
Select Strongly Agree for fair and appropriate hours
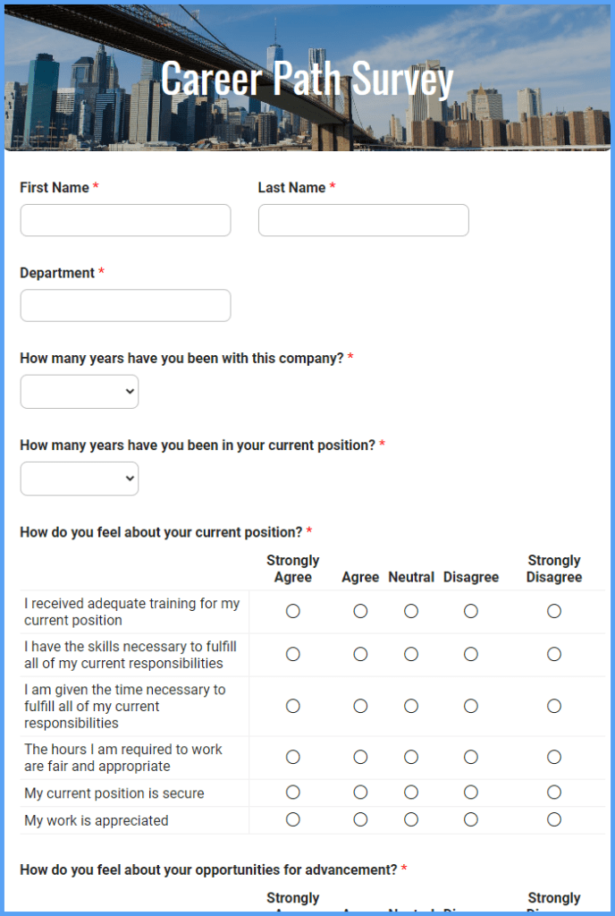tap(292, 757)
